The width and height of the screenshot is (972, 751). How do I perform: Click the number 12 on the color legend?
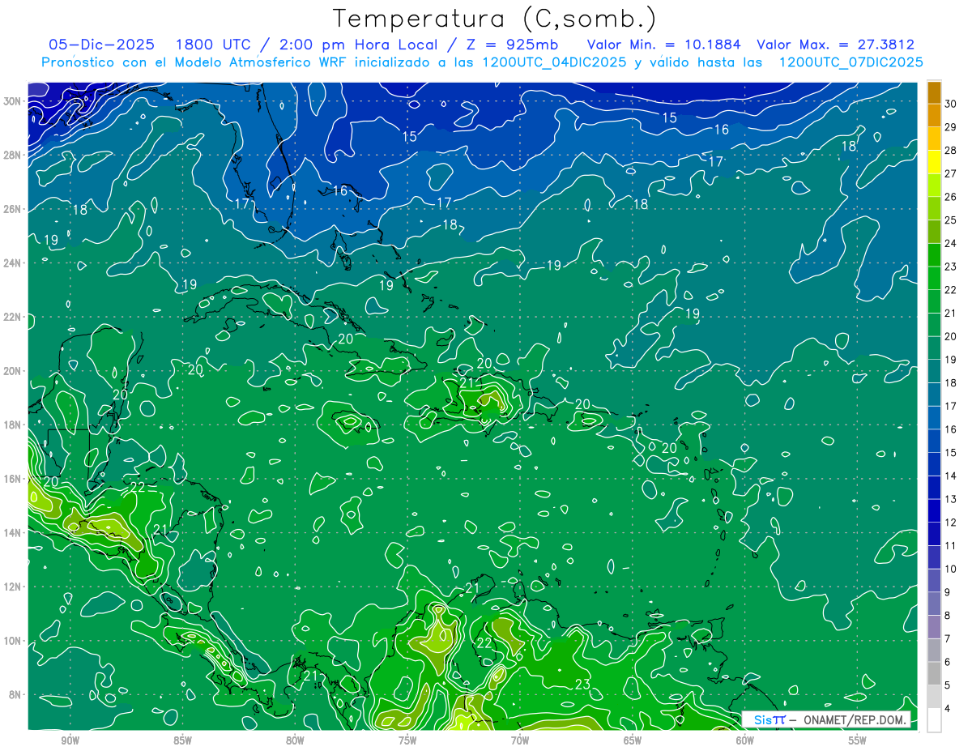pyautogui.click(x=951, y=523)
